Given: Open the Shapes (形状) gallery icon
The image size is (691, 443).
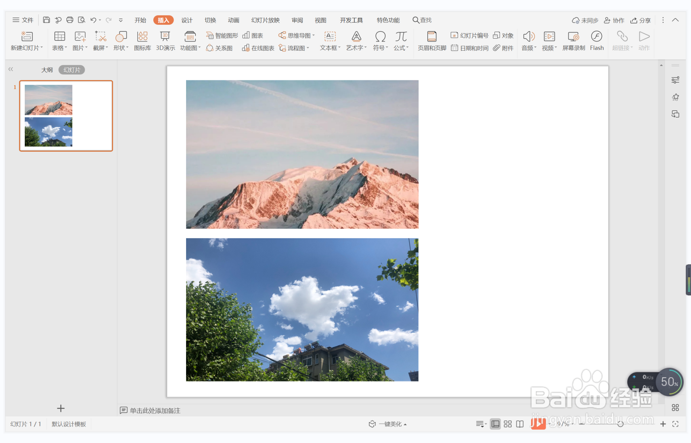Looking at the screenshot, I should (121, 37).
